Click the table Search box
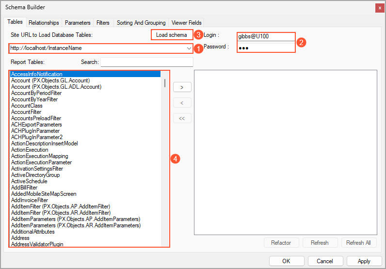386x269 pixels. (146, 62)
